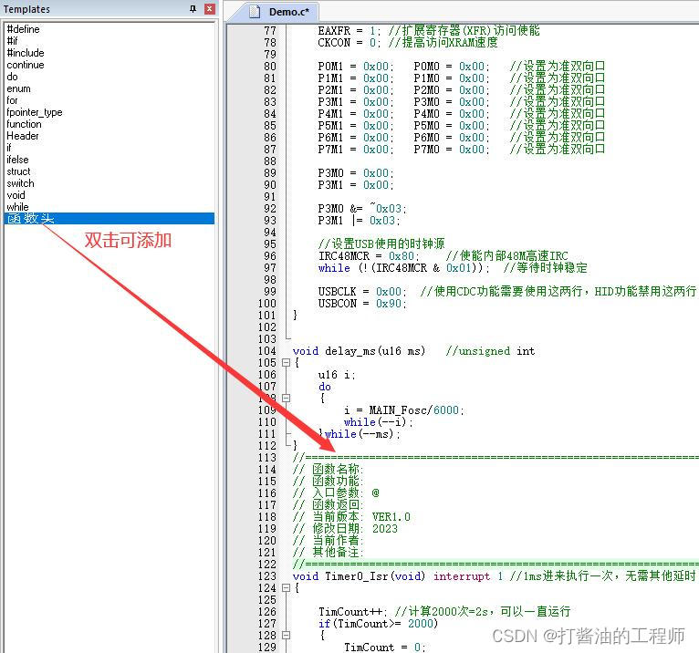699x653 pixels.
Task: Select the highlighted 函数头 template
Action: [x=110, y=219]
